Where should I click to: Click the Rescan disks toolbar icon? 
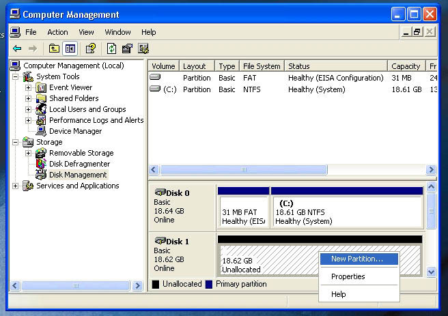point(128,48)
